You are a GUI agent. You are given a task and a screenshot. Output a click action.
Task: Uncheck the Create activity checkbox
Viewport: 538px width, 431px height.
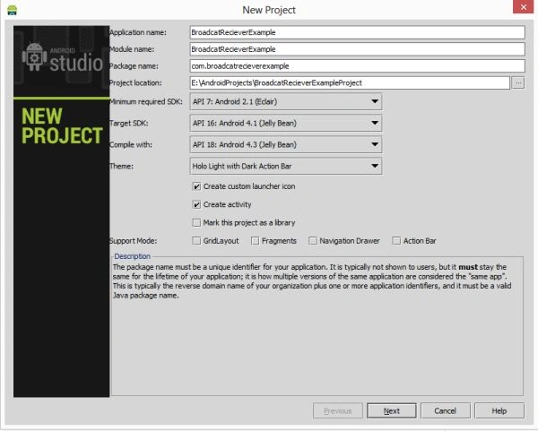(x=196, y=204)
